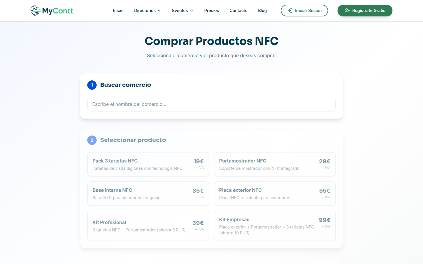Visit the Blog page
The width and height of the screenshot is (423, 264).
point(262,11)
